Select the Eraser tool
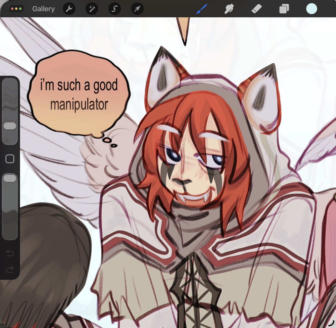Image resolution: width=336 pixels, height=328 pixels. 256,9
